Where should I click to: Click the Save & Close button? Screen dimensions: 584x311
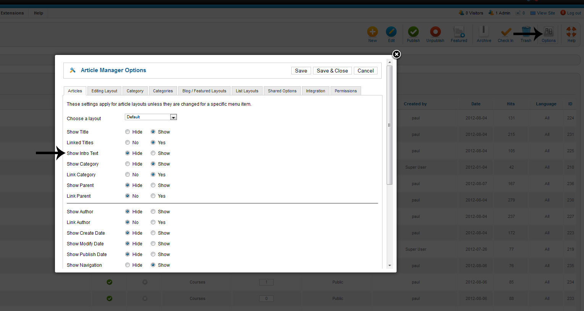pos(332,71)
